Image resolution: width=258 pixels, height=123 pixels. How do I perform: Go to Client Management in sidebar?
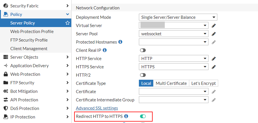click(x=29, y=48)
